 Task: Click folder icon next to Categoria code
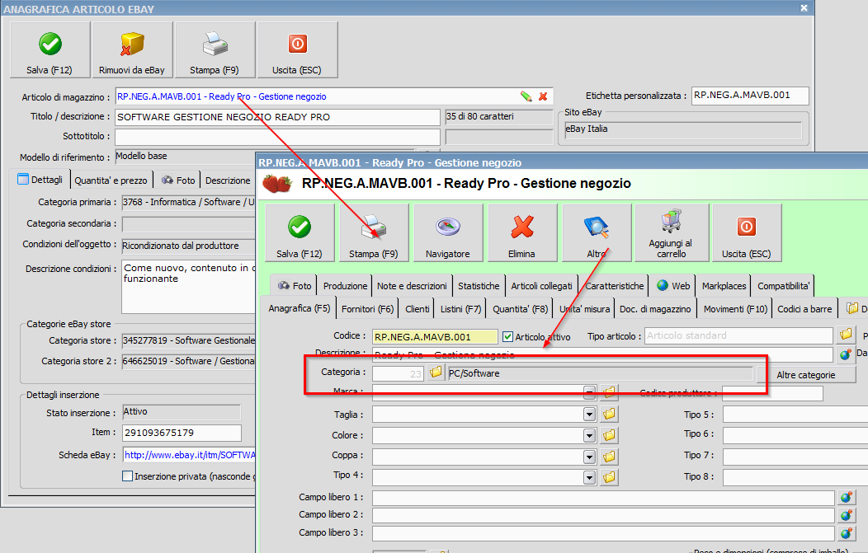pos(436,373)
